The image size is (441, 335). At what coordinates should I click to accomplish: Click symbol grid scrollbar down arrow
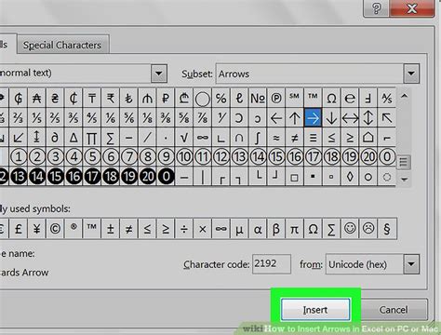pos(404,179)
